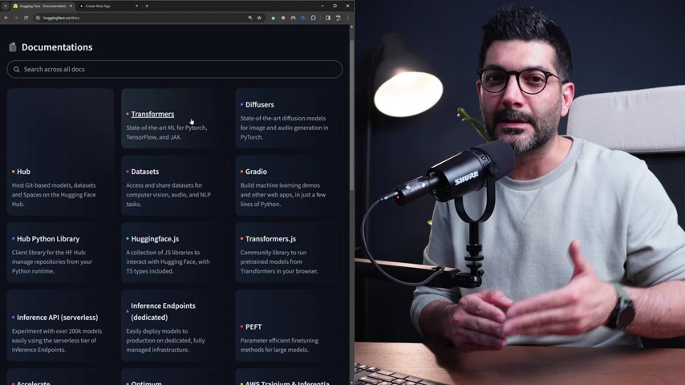The image size is (685, 385).
Task: View site information icon in address bar
Action: click(38, 18)
